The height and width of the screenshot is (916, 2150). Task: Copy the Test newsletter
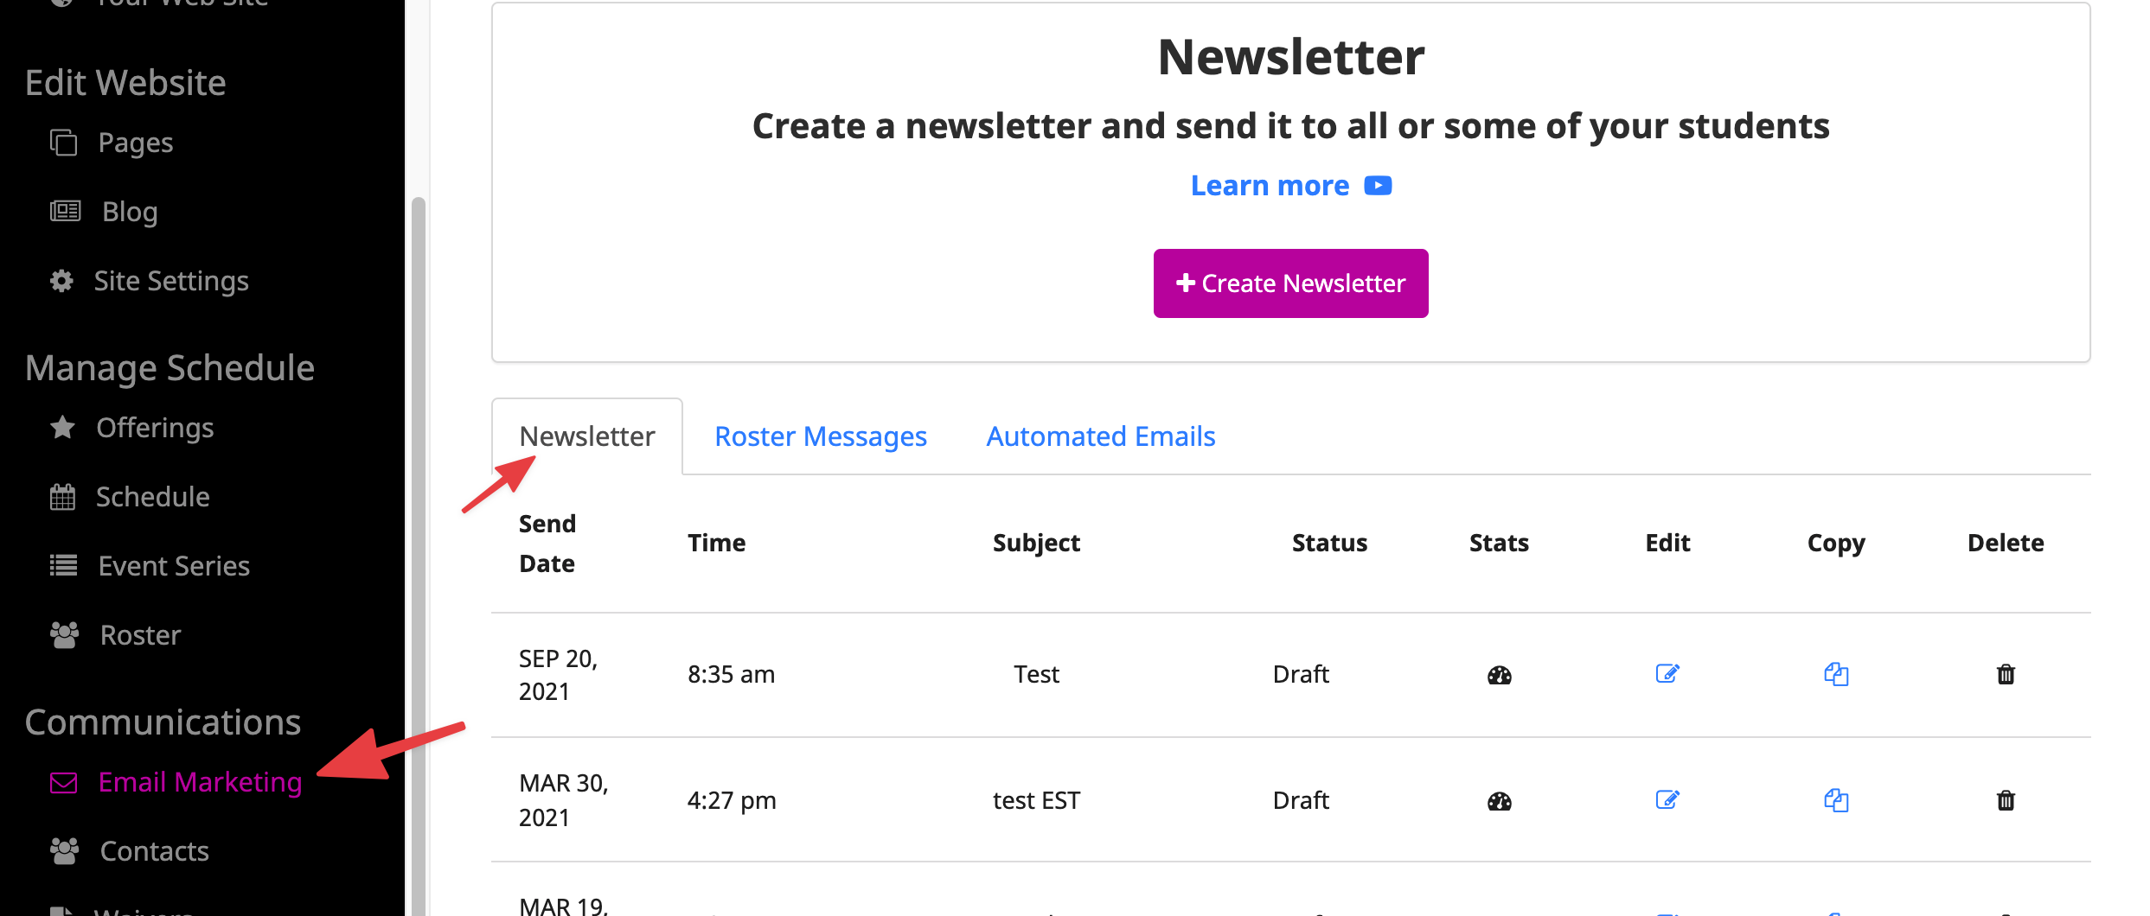coord(1836,674)
